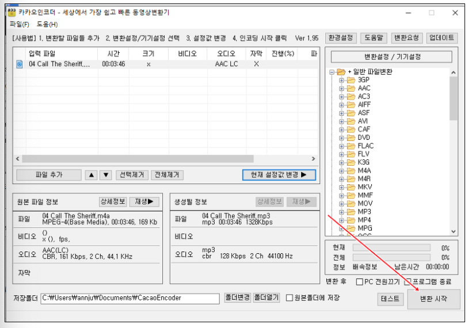Click the 입력 파일 column header
This screenshot has height=328, width=472.
[62, 54]
